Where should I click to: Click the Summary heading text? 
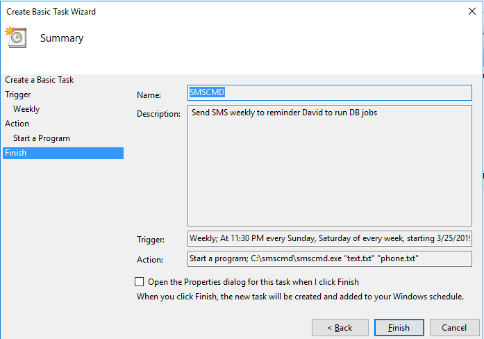[x=62, y=38]
